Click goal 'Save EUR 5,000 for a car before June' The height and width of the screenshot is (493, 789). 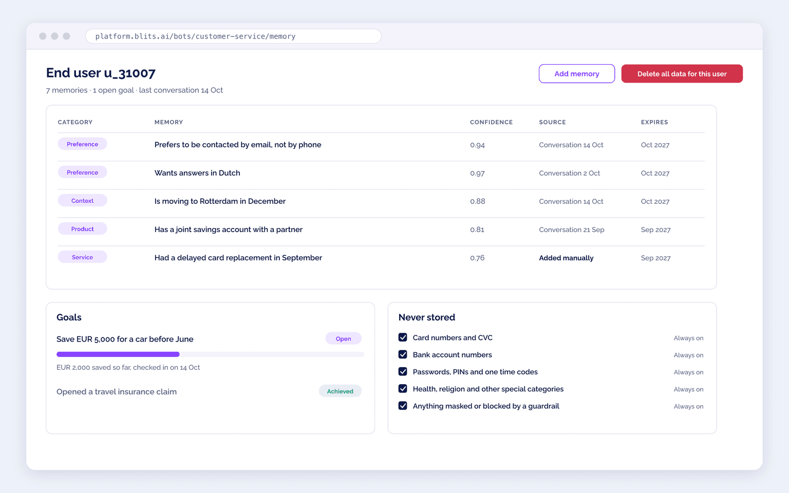(125, 339)
